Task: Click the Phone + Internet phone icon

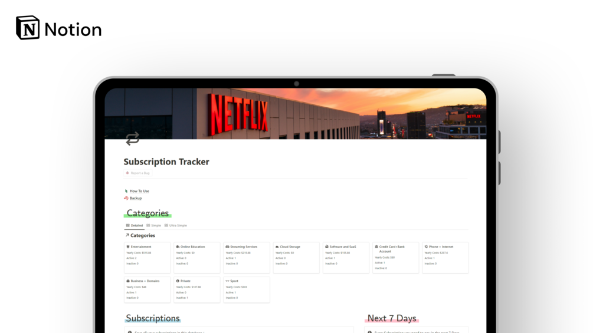Action: pos(426,246)
